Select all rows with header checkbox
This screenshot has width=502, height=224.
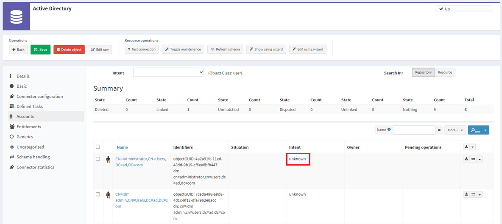pyautogui.click(x=98, y=147)
